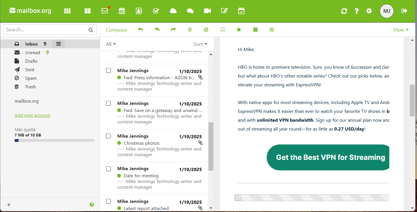Open the Spam folder
This screenshot has height=212, width=417.
[31, 78]
